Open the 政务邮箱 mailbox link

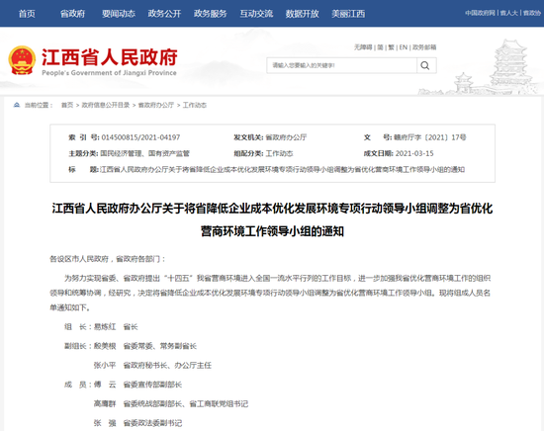point(424,47)
